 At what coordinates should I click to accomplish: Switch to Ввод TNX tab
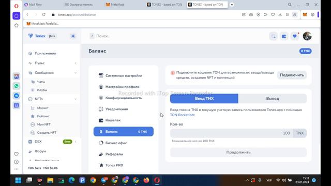204,99
